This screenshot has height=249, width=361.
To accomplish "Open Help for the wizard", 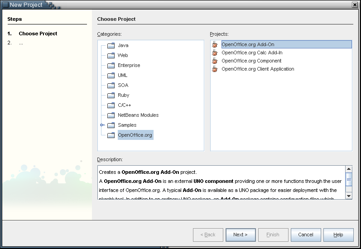I will (x=338, y=235).
